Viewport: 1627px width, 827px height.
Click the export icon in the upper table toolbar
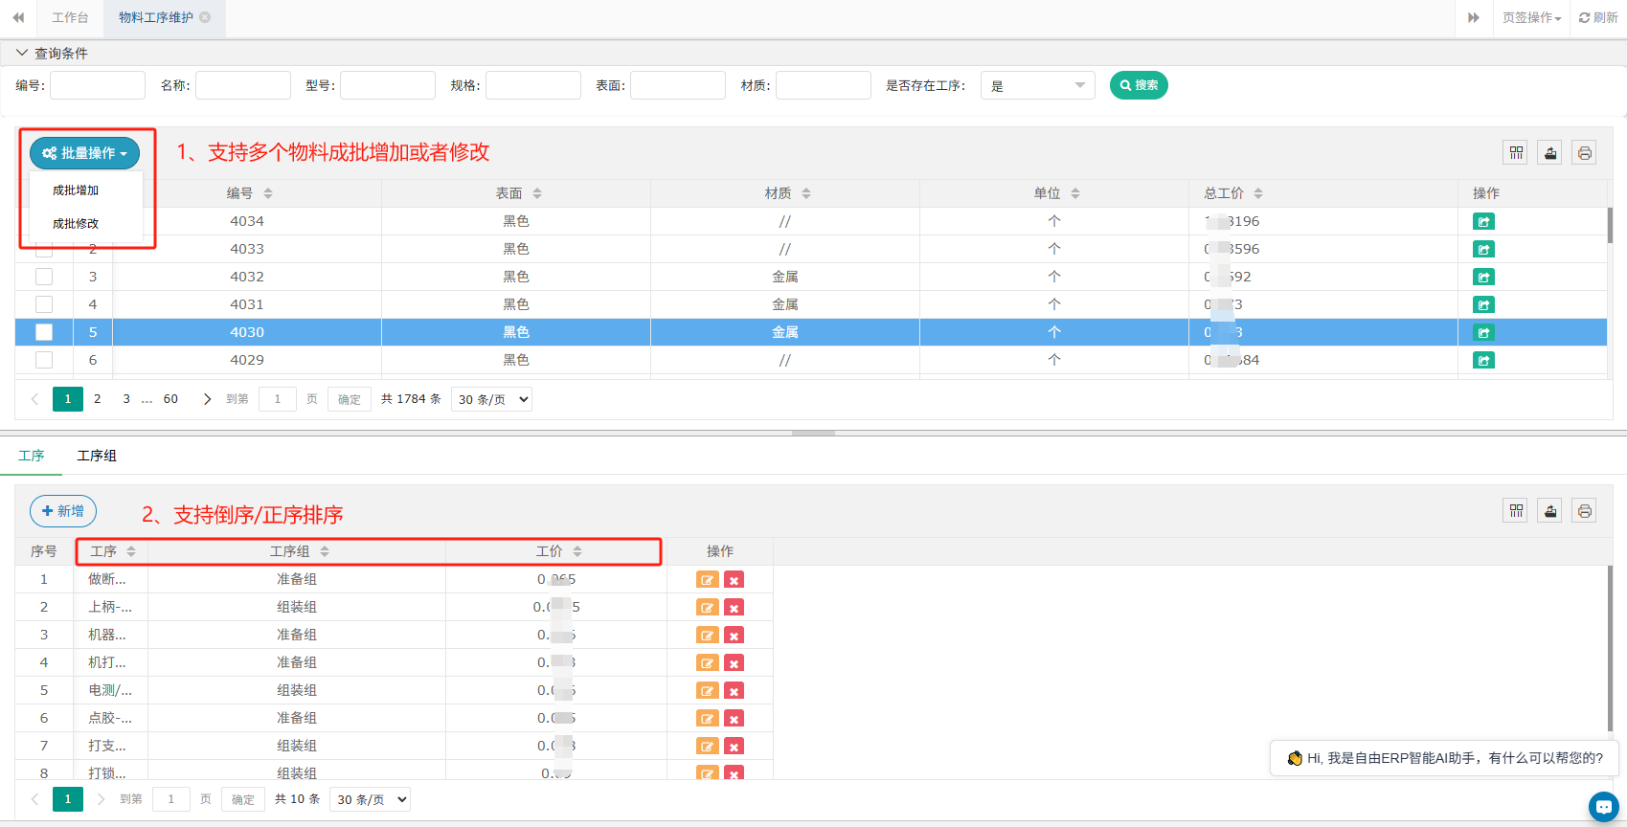click(1550, 153)
